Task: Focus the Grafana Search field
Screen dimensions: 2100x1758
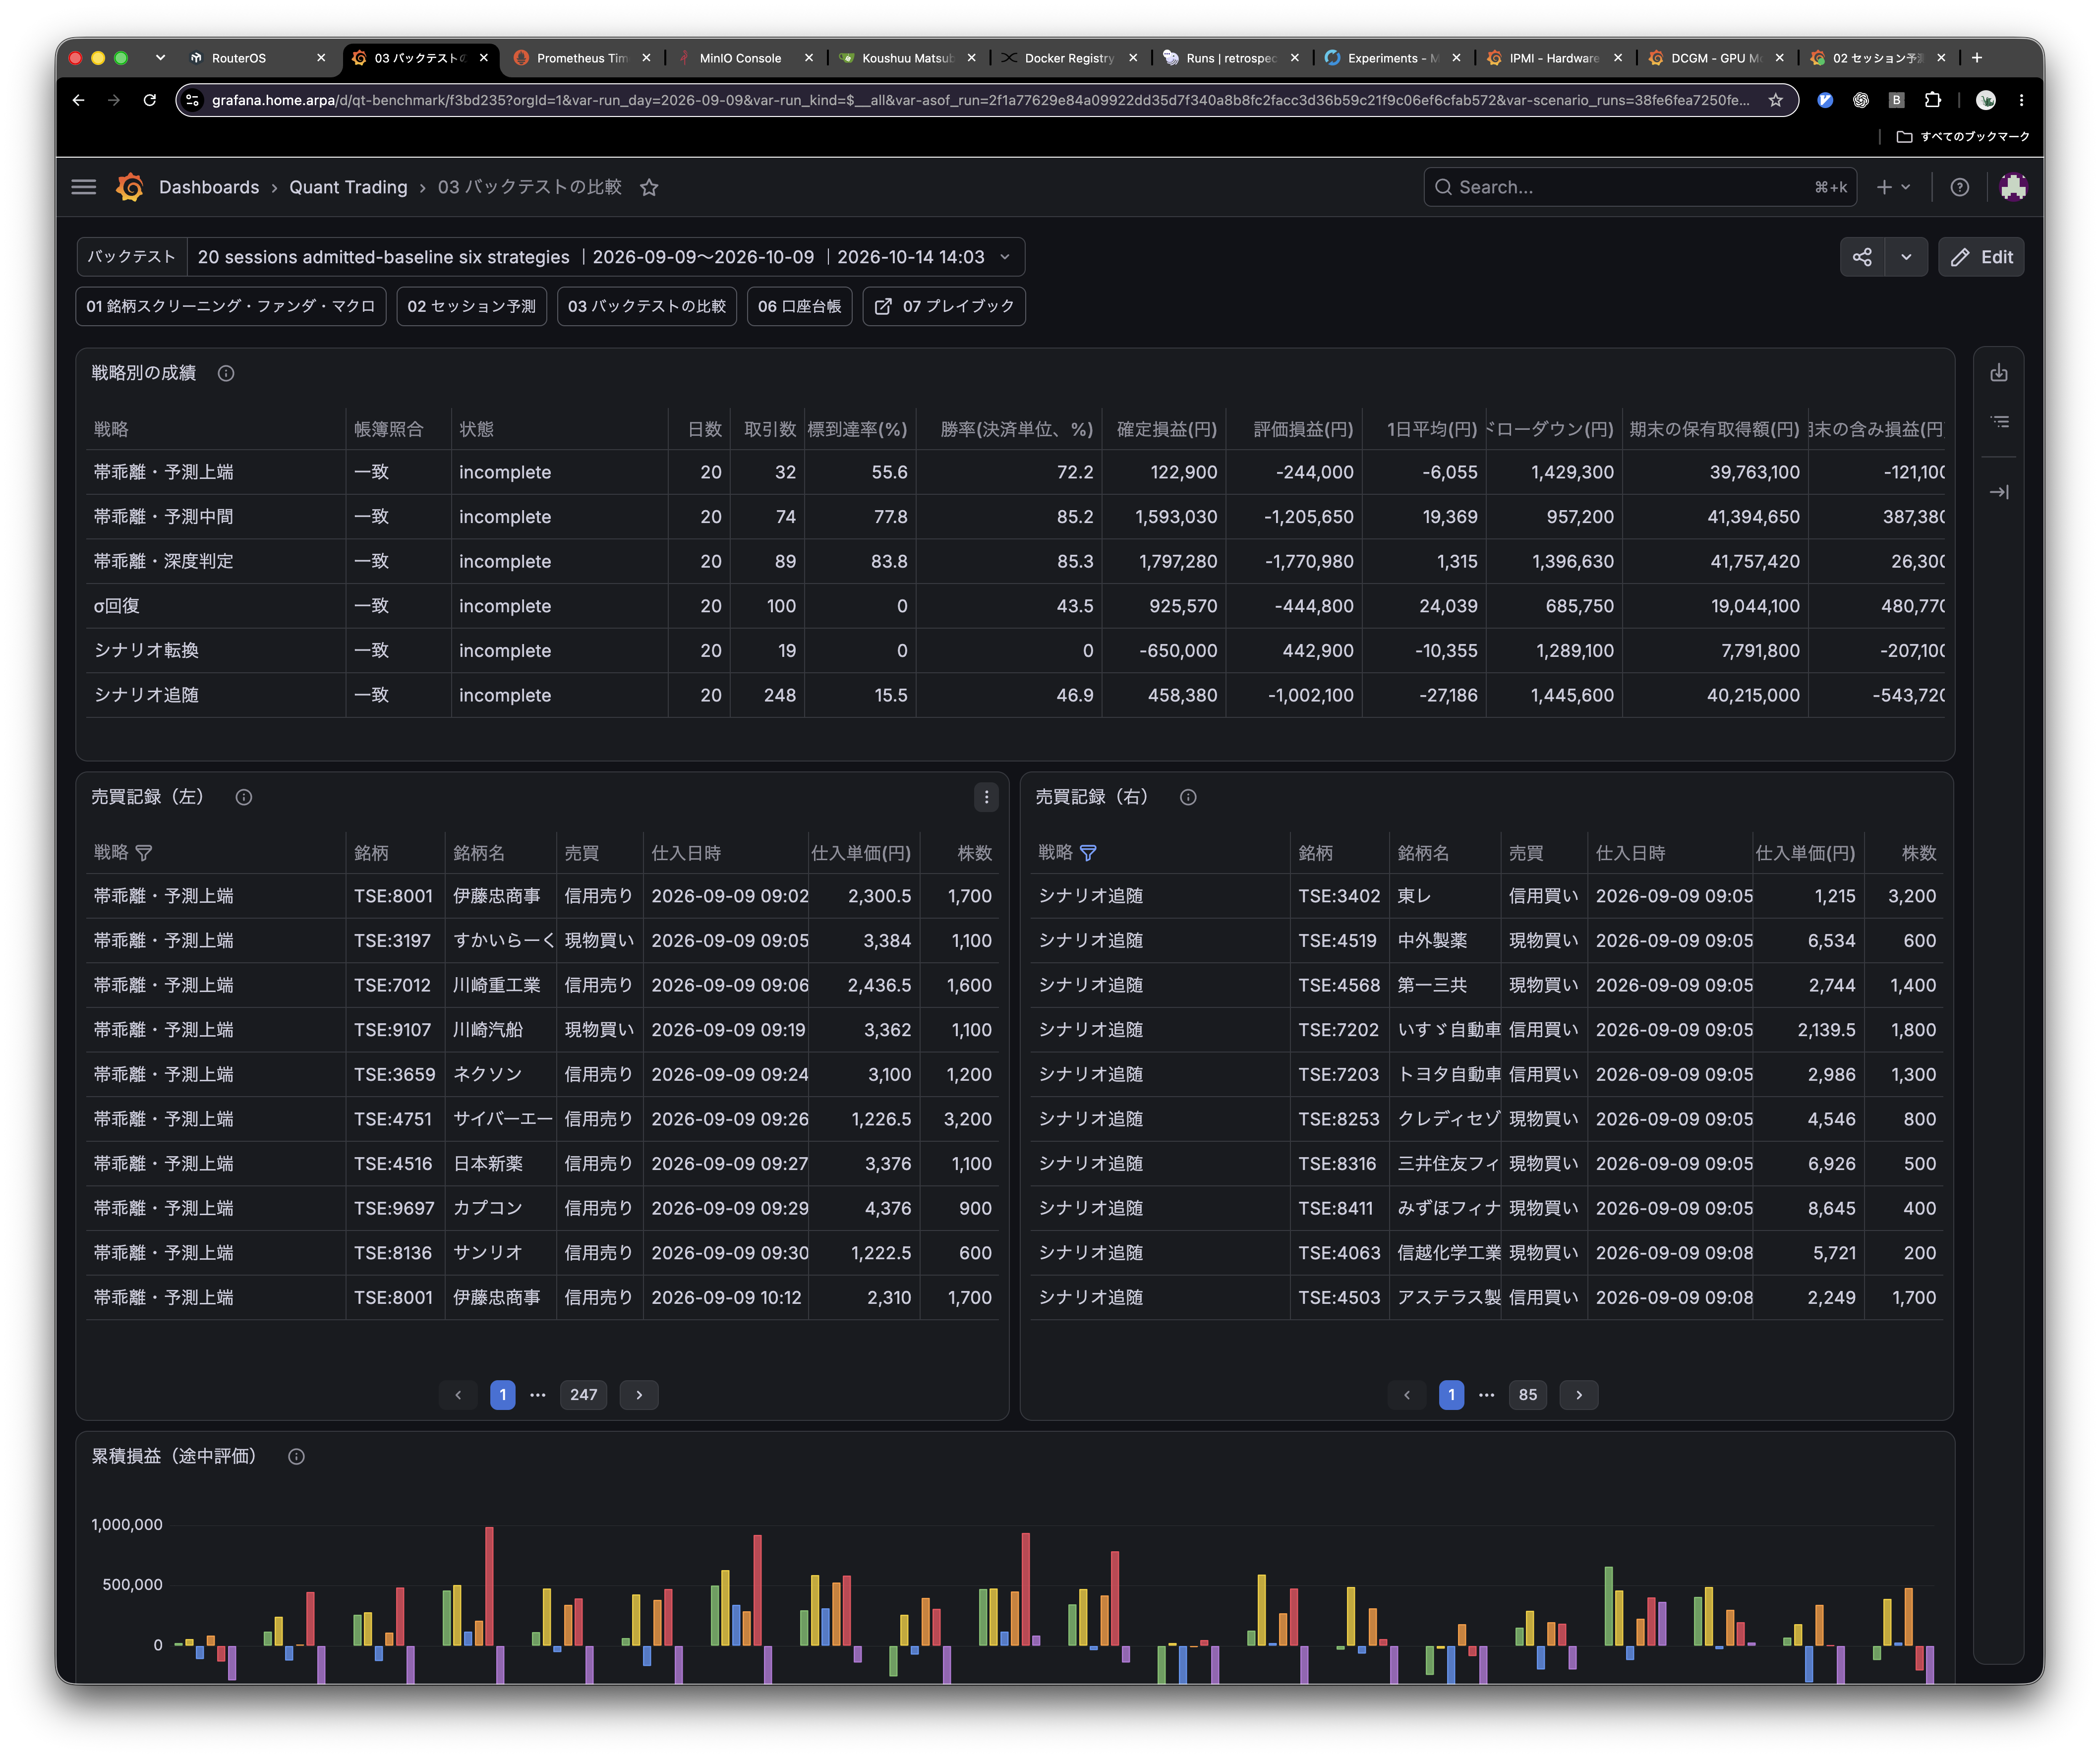Action: pyautogui.click(x=1640, y=187)
